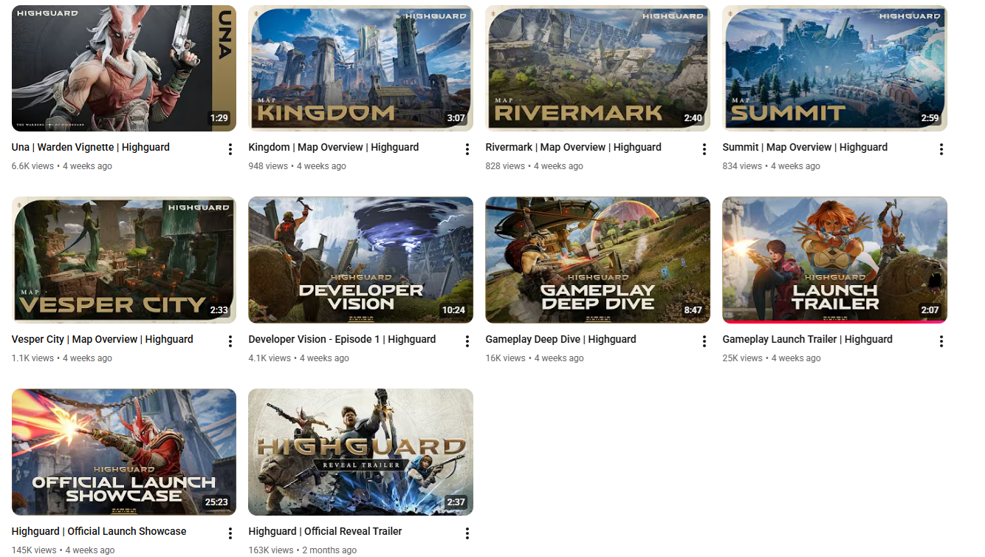Screen dimensions: 985x557
Task: Click the kebab menu beside Summit Map Overview
Action: (x=941, y=148)
